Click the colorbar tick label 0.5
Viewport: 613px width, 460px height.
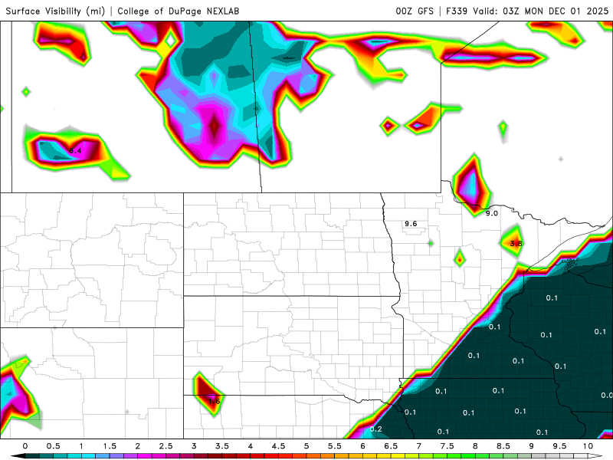click(x=53, y=446)
